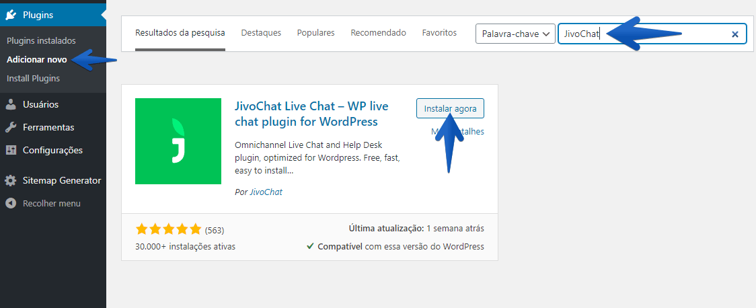Switch to the Populares tab

point(316,33)
